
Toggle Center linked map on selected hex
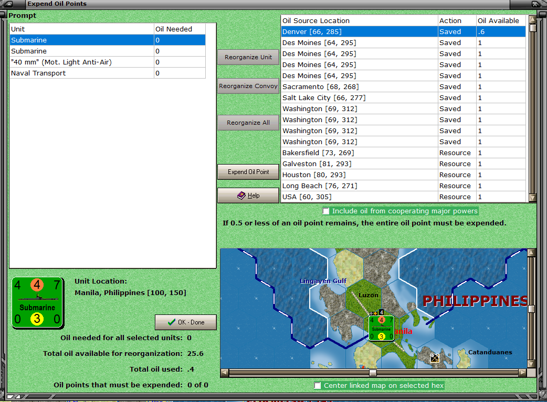click(318, 386)
